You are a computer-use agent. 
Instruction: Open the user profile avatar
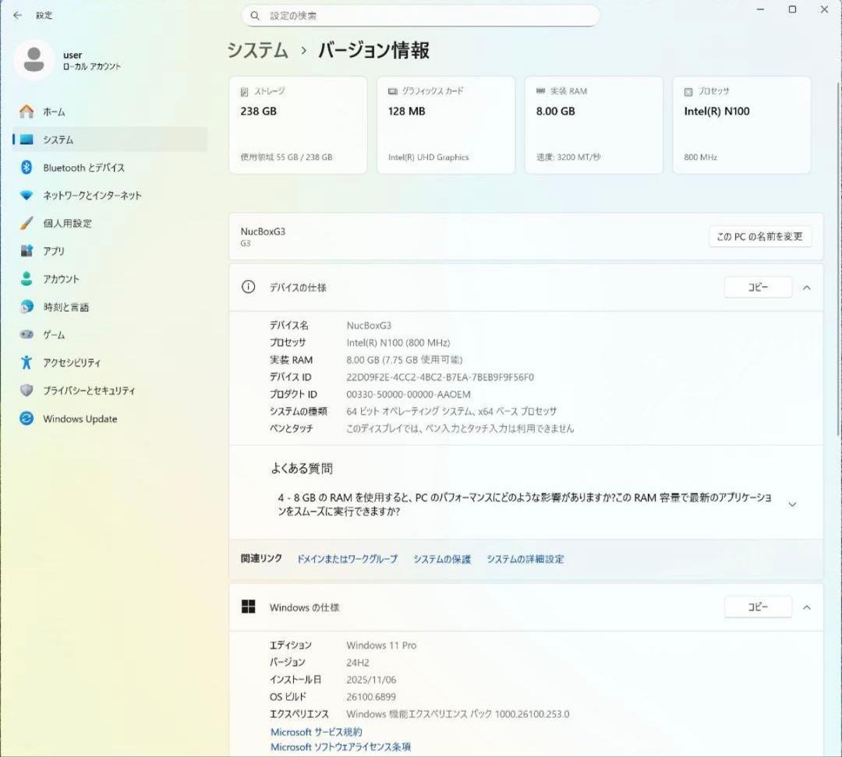[x=34, y=59]
